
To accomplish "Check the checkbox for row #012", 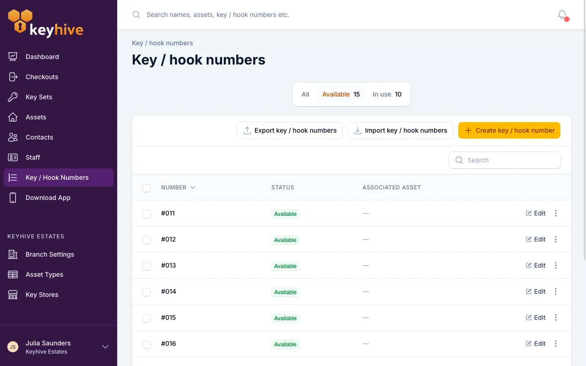I will [x=146, y=240].
